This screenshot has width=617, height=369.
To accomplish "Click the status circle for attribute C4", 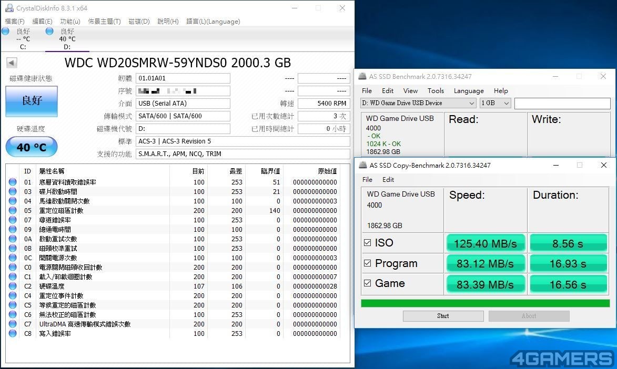I will [x=13, y=295].
